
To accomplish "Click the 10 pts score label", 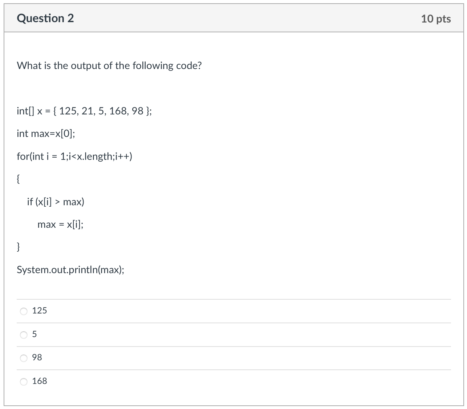I will tap(436, 19).
